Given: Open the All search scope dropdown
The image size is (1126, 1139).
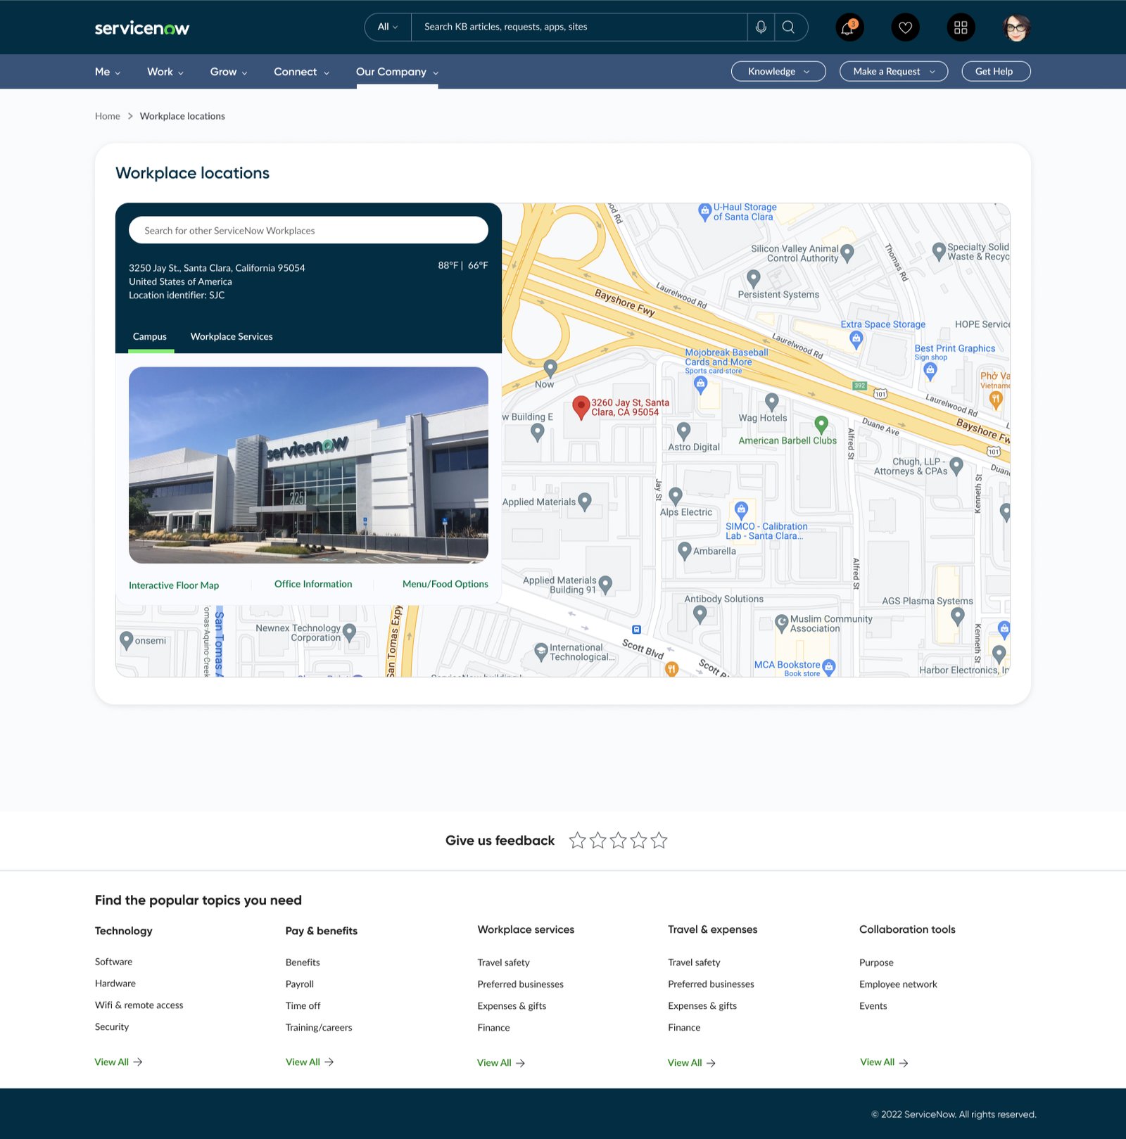Looking at the screenshot, I should 388,27.
